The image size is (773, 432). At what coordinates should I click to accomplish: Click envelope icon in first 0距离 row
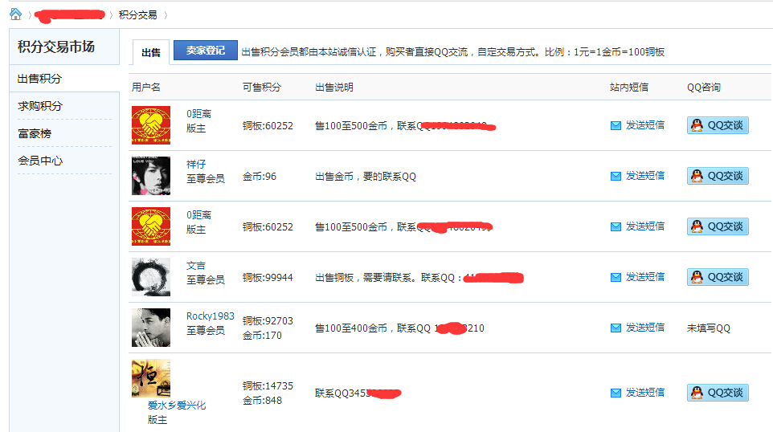pyautogui.click(x=616, y=125)
